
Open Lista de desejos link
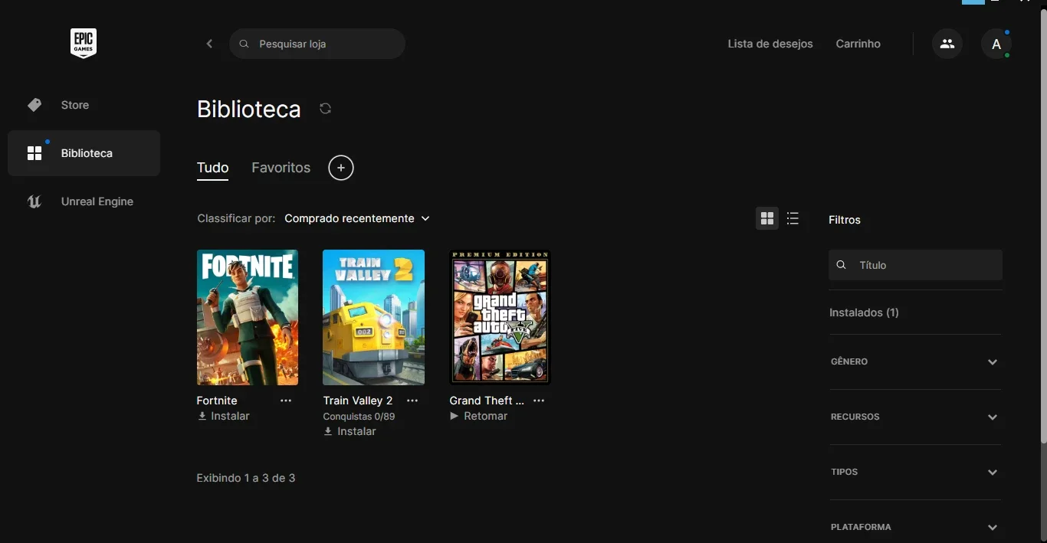pyautogui.click(x=770, y=44)
